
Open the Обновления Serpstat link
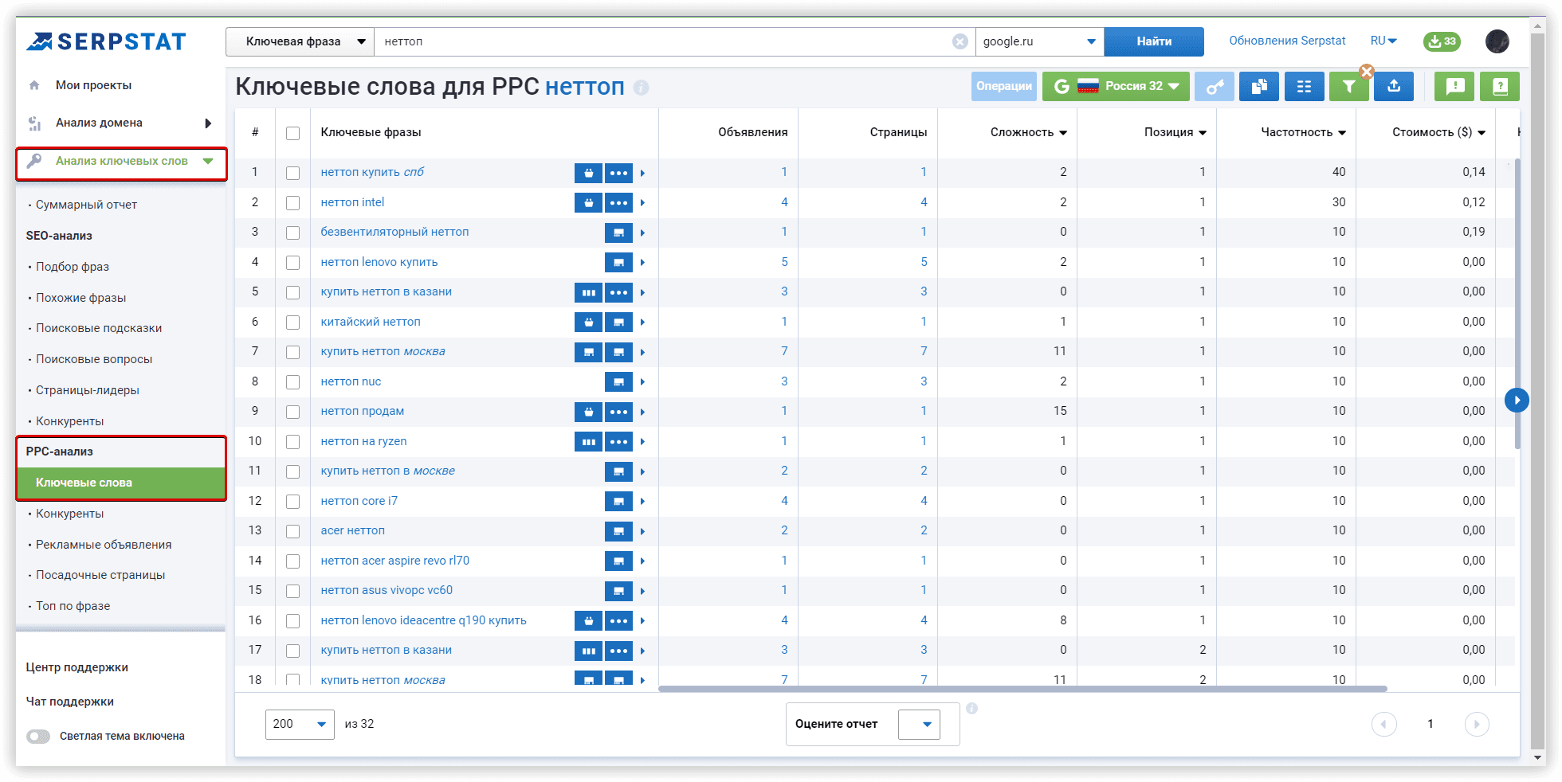(x=1287, y=41)
